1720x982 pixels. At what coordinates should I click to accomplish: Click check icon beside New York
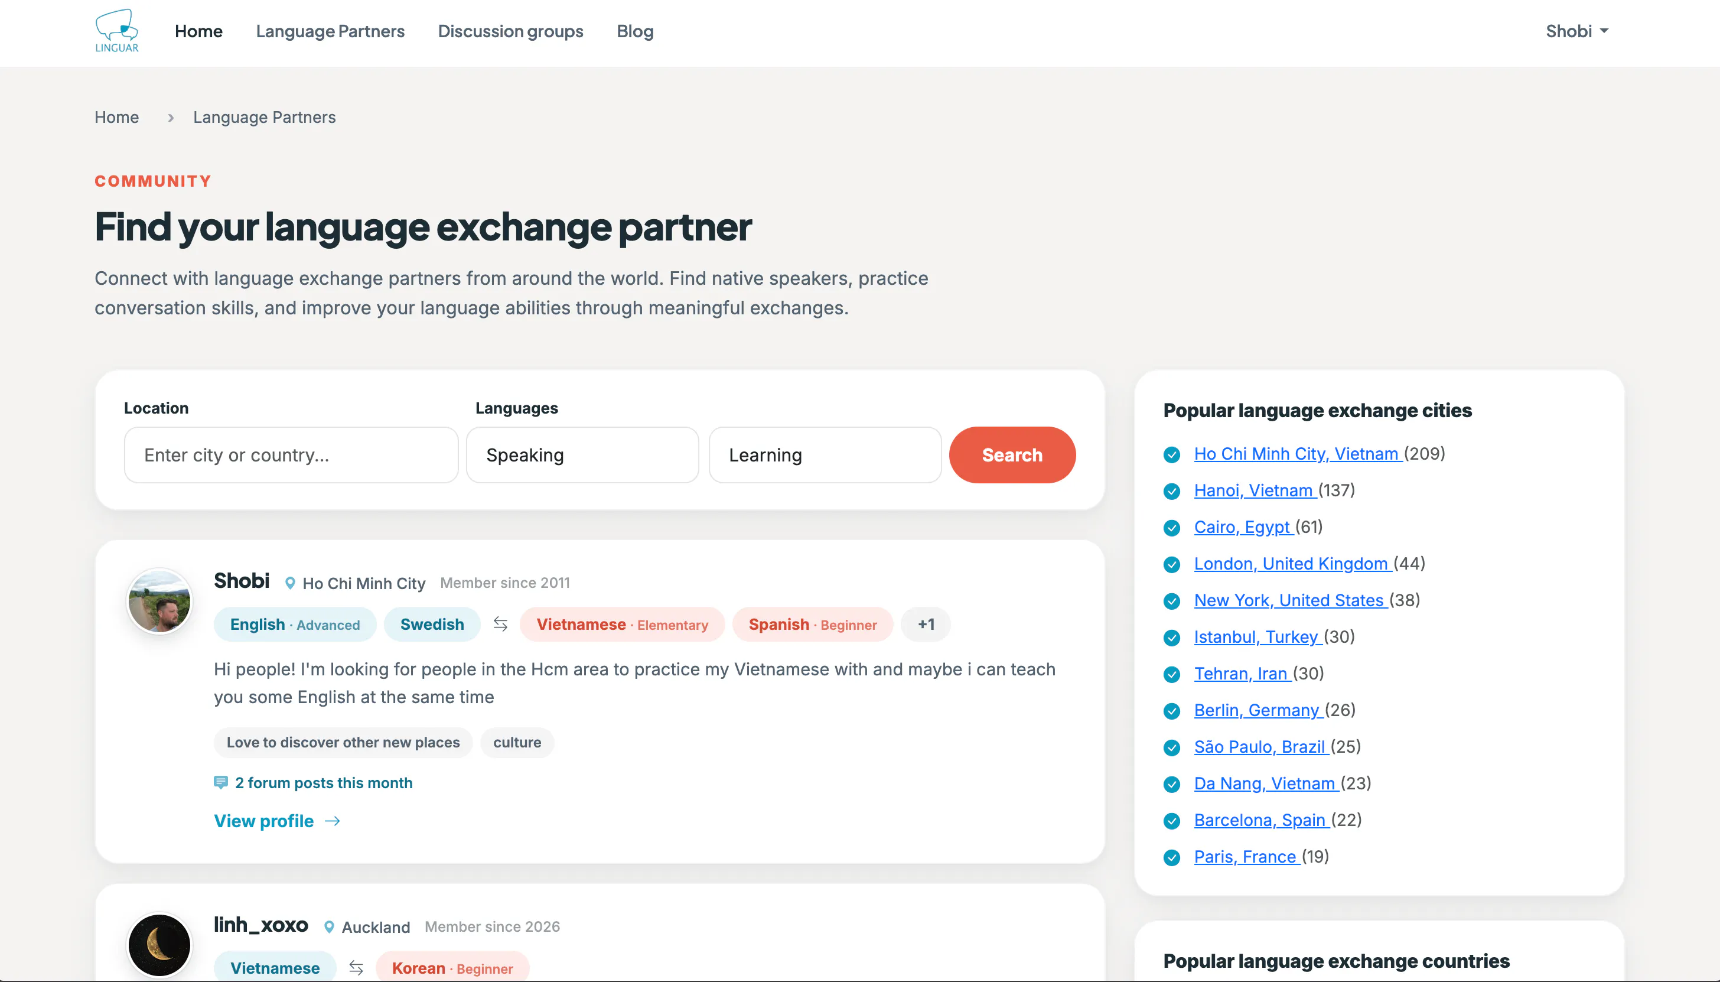(x=1172, y=601)
